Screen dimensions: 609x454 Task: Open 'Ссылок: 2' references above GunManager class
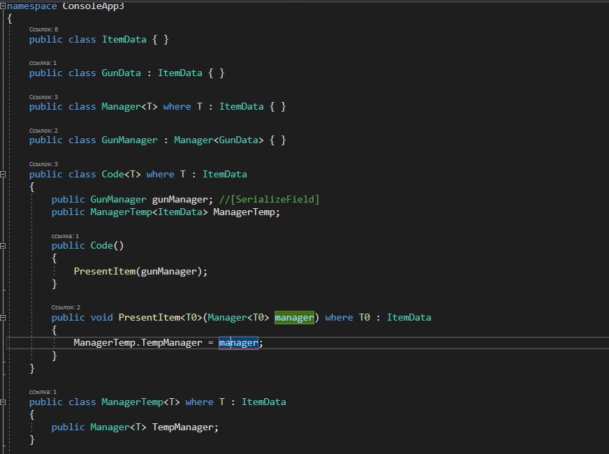pos(43,131)
